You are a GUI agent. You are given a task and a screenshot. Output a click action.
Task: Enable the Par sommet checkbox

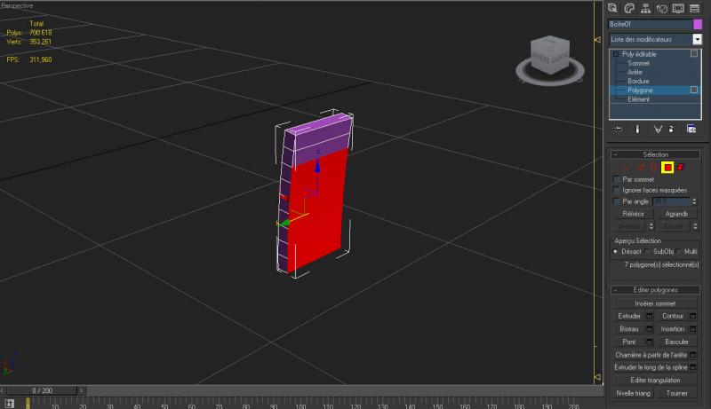[618, 179]
